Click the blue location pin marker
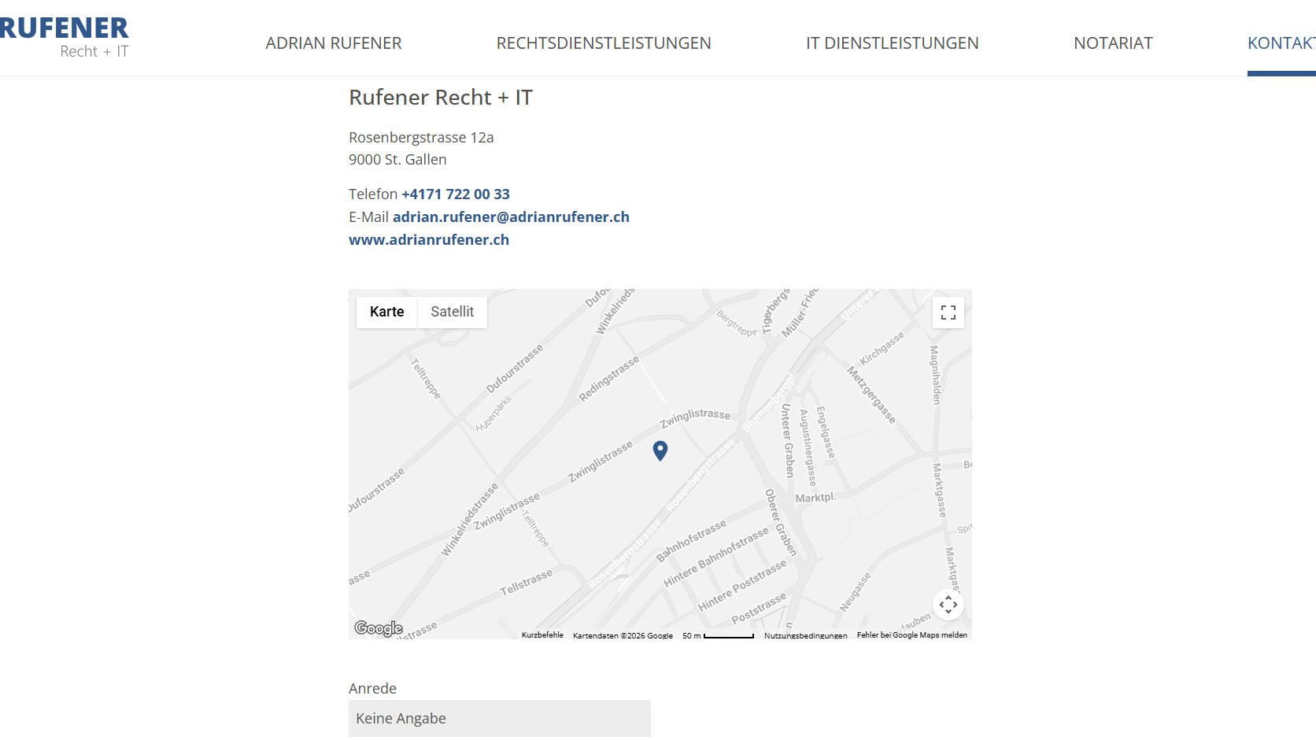This screenshot has height=740, width=1316. tap(660, 450)
